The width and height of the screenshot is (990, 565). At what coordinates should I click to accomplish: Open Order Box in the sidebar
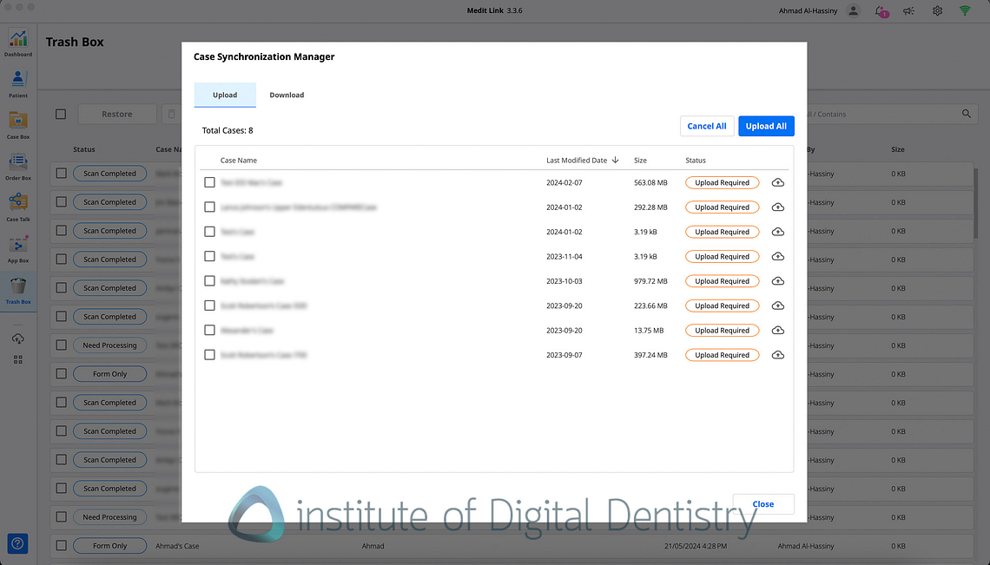coord(18,165)
